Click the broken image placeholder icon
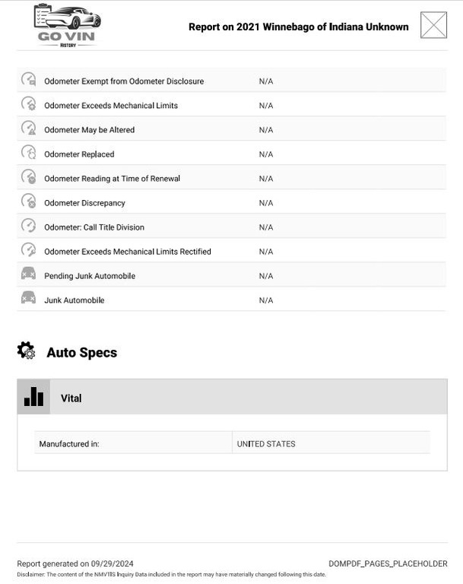 click(x=434, y=25)
